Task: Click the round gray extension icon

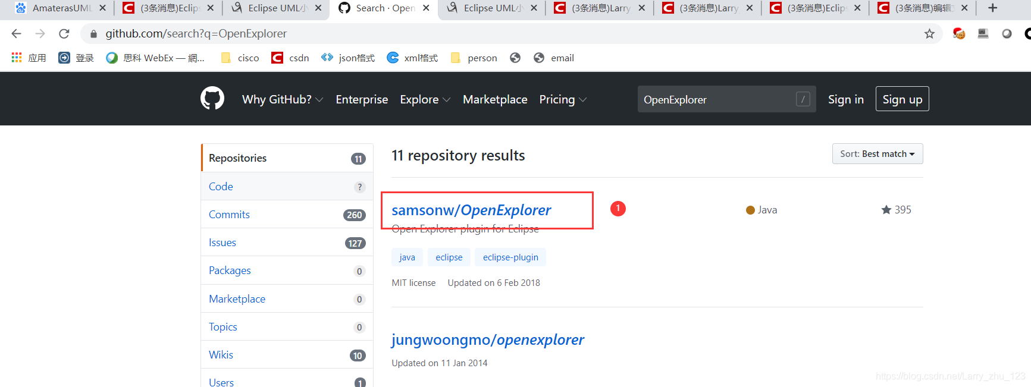Action: [1007, 34]
